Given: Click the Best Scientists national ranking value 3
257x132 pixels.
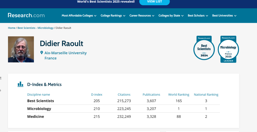Looking at the screenshot, I should point(206,101).
